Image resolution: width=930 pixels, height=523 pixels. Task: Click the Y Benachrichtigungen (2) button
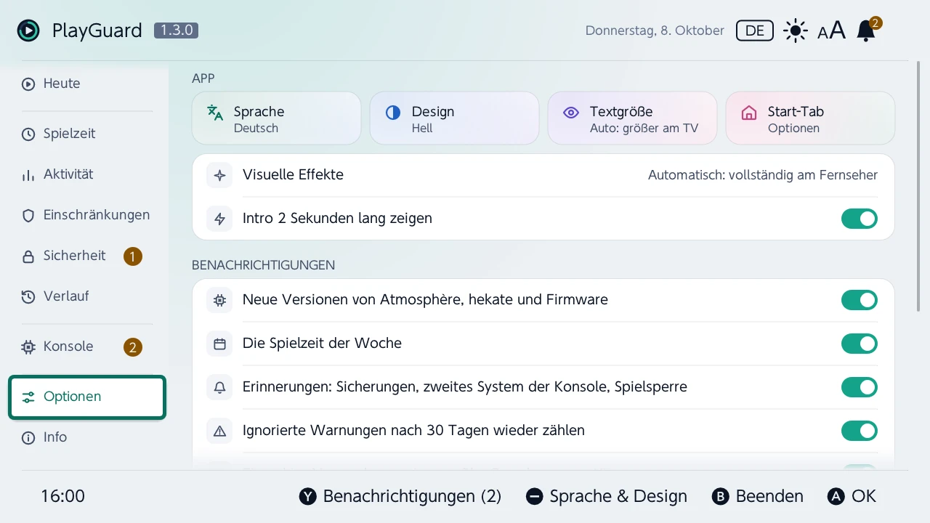400,497
